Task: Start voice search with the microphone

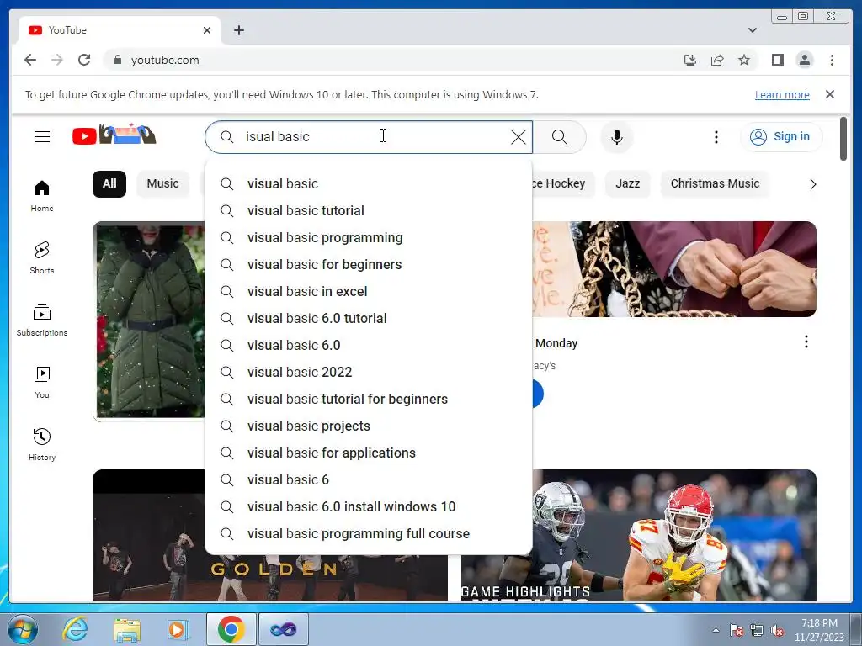Action: tap(617, 137)
